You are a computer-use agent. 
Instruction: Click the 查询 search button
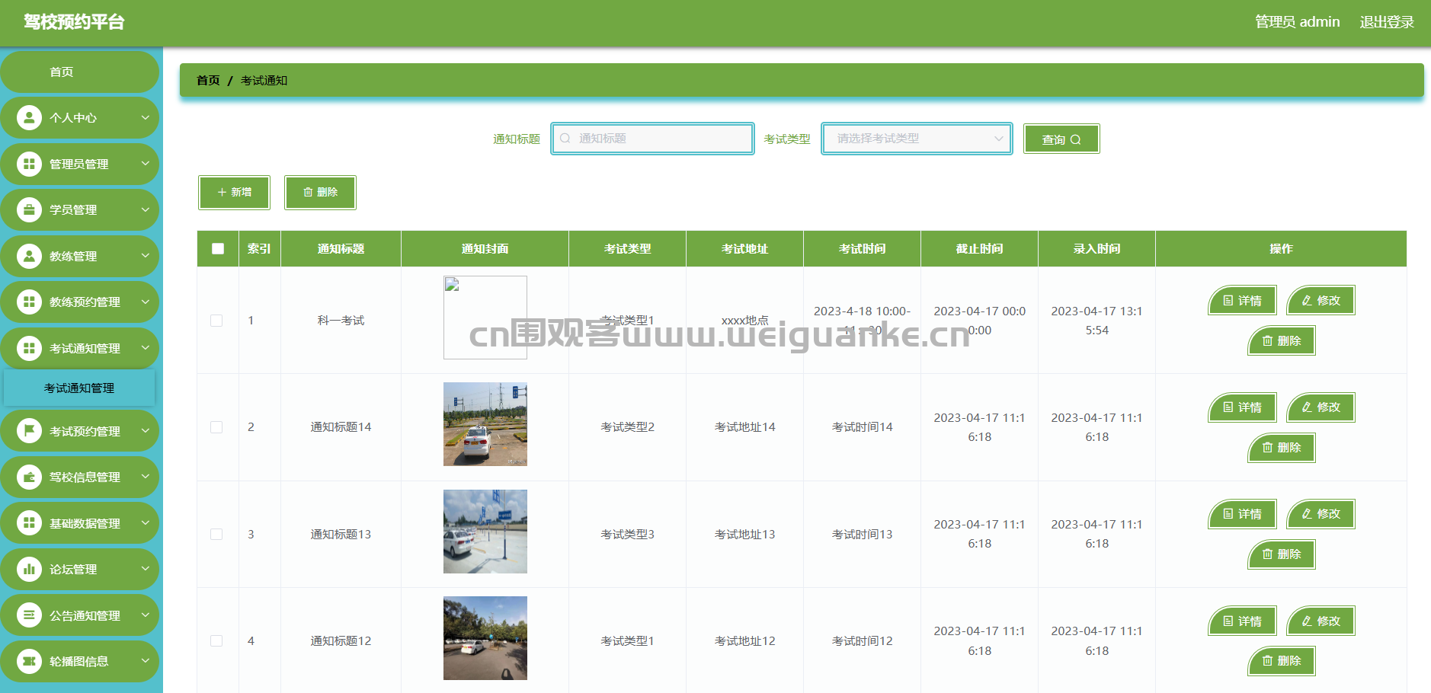[1061, 139]
